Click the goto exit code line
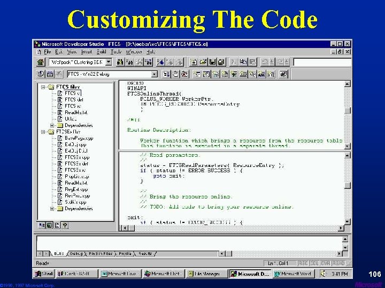Image resolution: width=385 pixels, height=288 pixels. 168,176
